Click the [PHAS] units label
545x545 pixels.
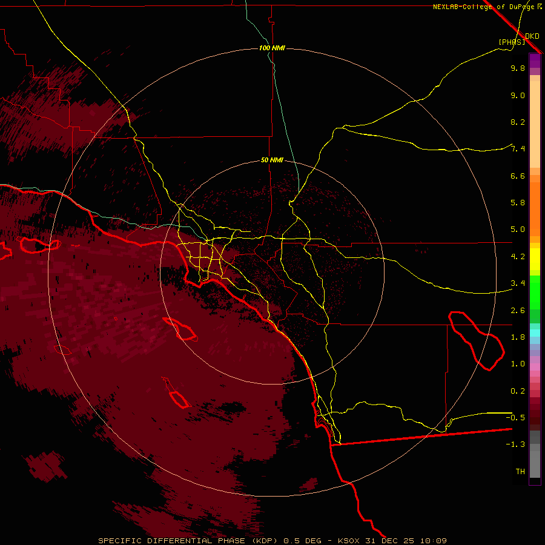coord(512,42)
